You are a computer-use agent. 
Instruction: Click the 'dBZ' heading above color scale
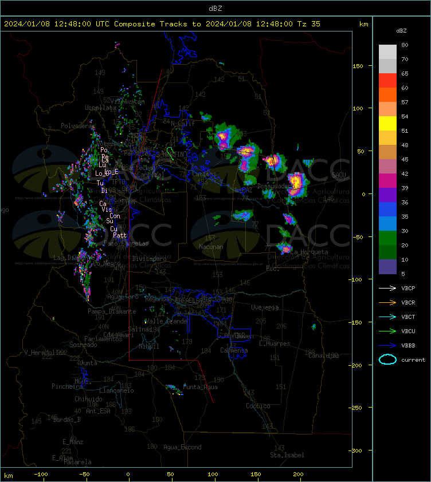point(401,31)
